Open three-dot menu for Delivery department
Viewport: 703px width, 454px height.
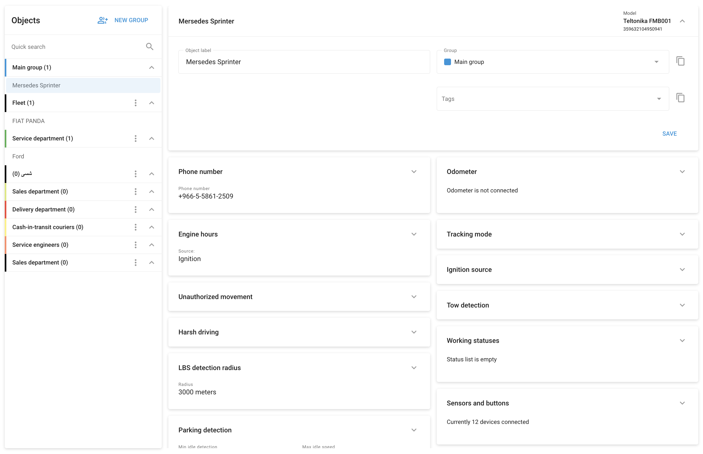pyautogui.click(x=136, y=210)
